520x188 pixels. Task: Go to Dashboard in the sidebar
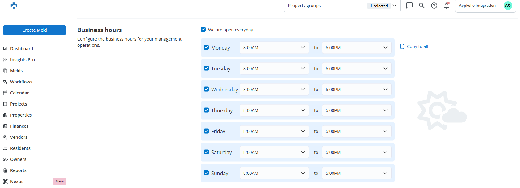pos(21,49)
